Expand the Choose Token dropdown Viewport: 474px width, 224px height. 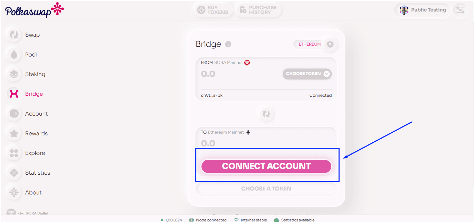[x=307, y=74]
